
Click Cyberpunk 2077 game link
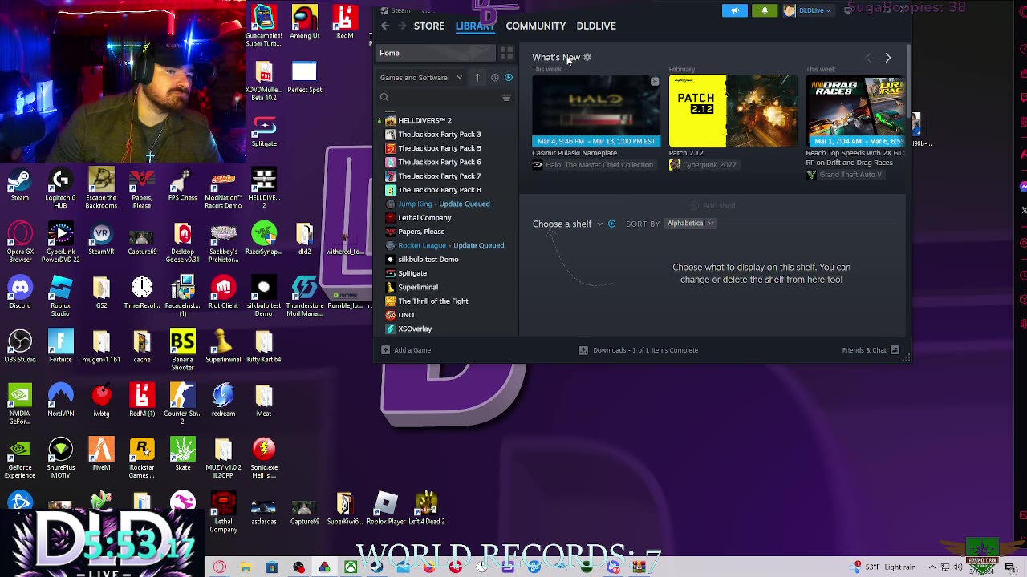click(x=709, y=165)
